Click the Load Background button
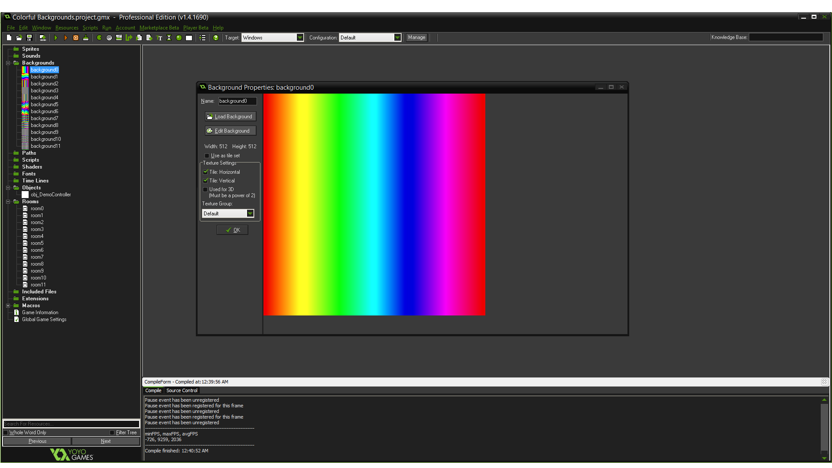Viewport: 832px width, 468px height. pyautogui.click(x=230, y=116)
